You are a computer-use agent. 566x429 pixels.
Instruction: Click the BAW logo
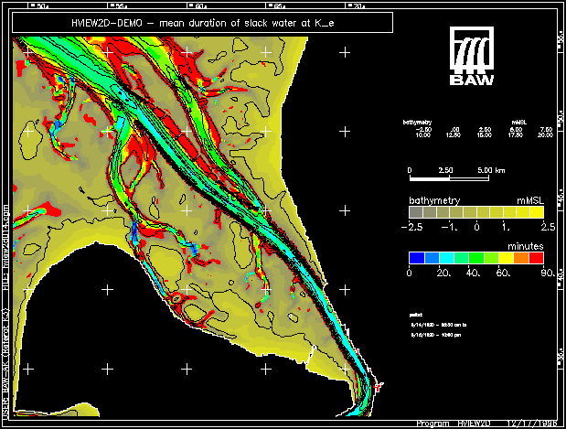tap(472, 56)
